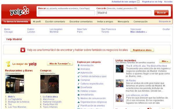This screenshot has height=109, width=174.
Task: Select the San Francisco city link
Action: tap(109, 29)
